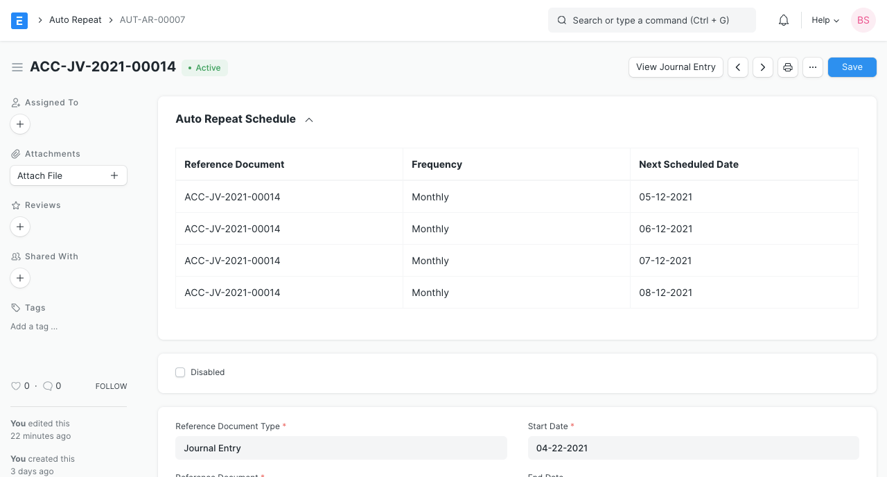Save the Auto Repeat document
This screenshot has width=887, height=477.
(852, 67)
